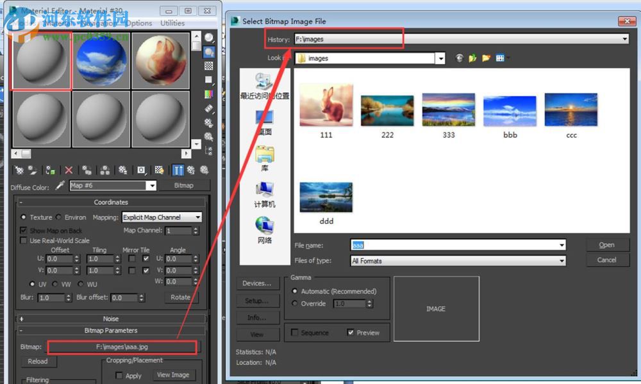Viewport: 641px width, 384px height.
Task: Enable the Sequence checkbox
Action: [x=294, y=333]
